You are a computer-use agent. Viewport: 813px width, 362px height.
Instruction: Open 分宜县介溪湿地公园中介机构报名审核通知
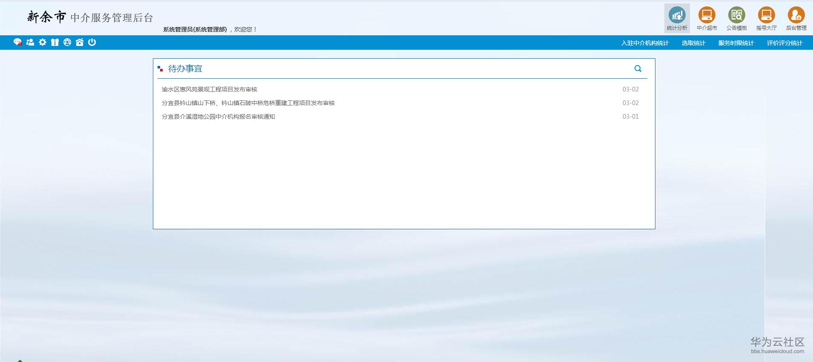(218, 117)
